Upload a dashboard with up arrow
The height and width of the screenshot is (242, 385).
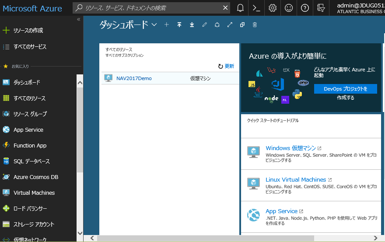tap(179, 25)
